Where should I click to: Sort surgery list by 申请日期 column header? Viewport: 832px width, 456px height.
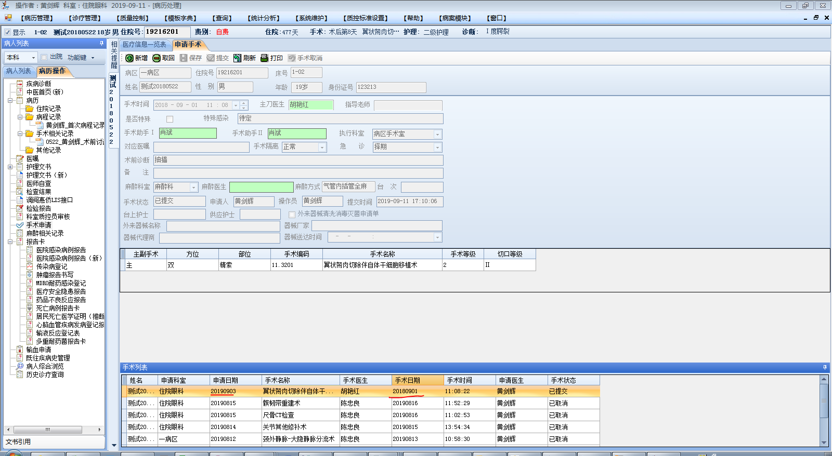(x=236, y=380)
